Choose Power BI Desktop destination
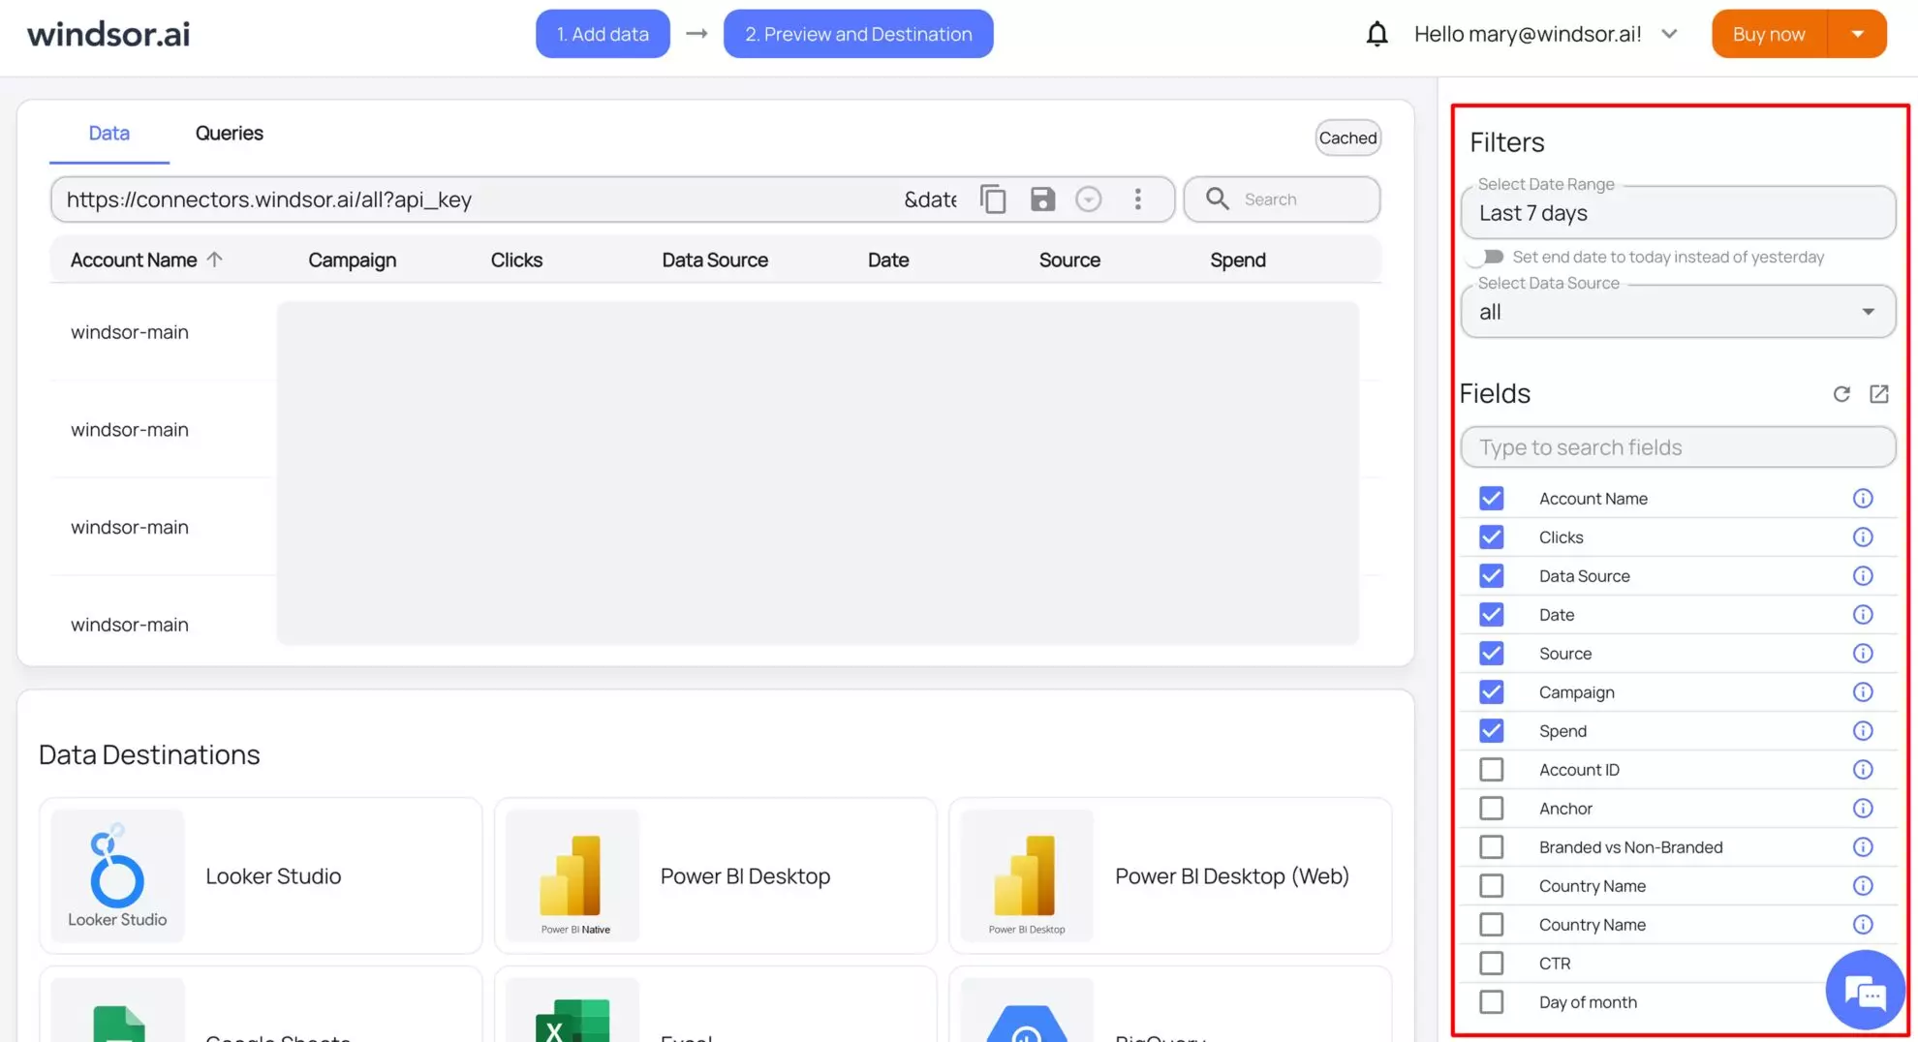This screenshot has width=1918, height=1042. [716, 875]
